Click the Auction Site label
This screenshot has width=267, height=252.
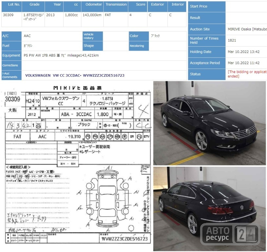pyautogui.click(x=207, y=29)
